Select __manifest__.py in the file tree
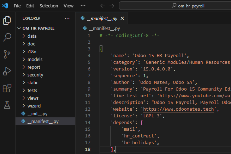The width and height of the screenshot is (231, 154). tap(45, 121)
